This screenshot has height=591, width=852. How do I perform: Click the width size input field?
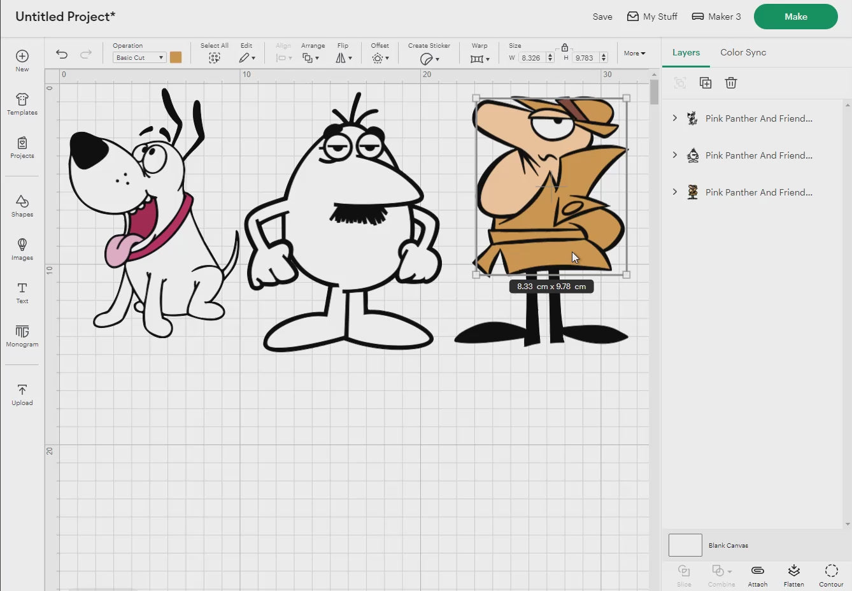coord(532,57)
